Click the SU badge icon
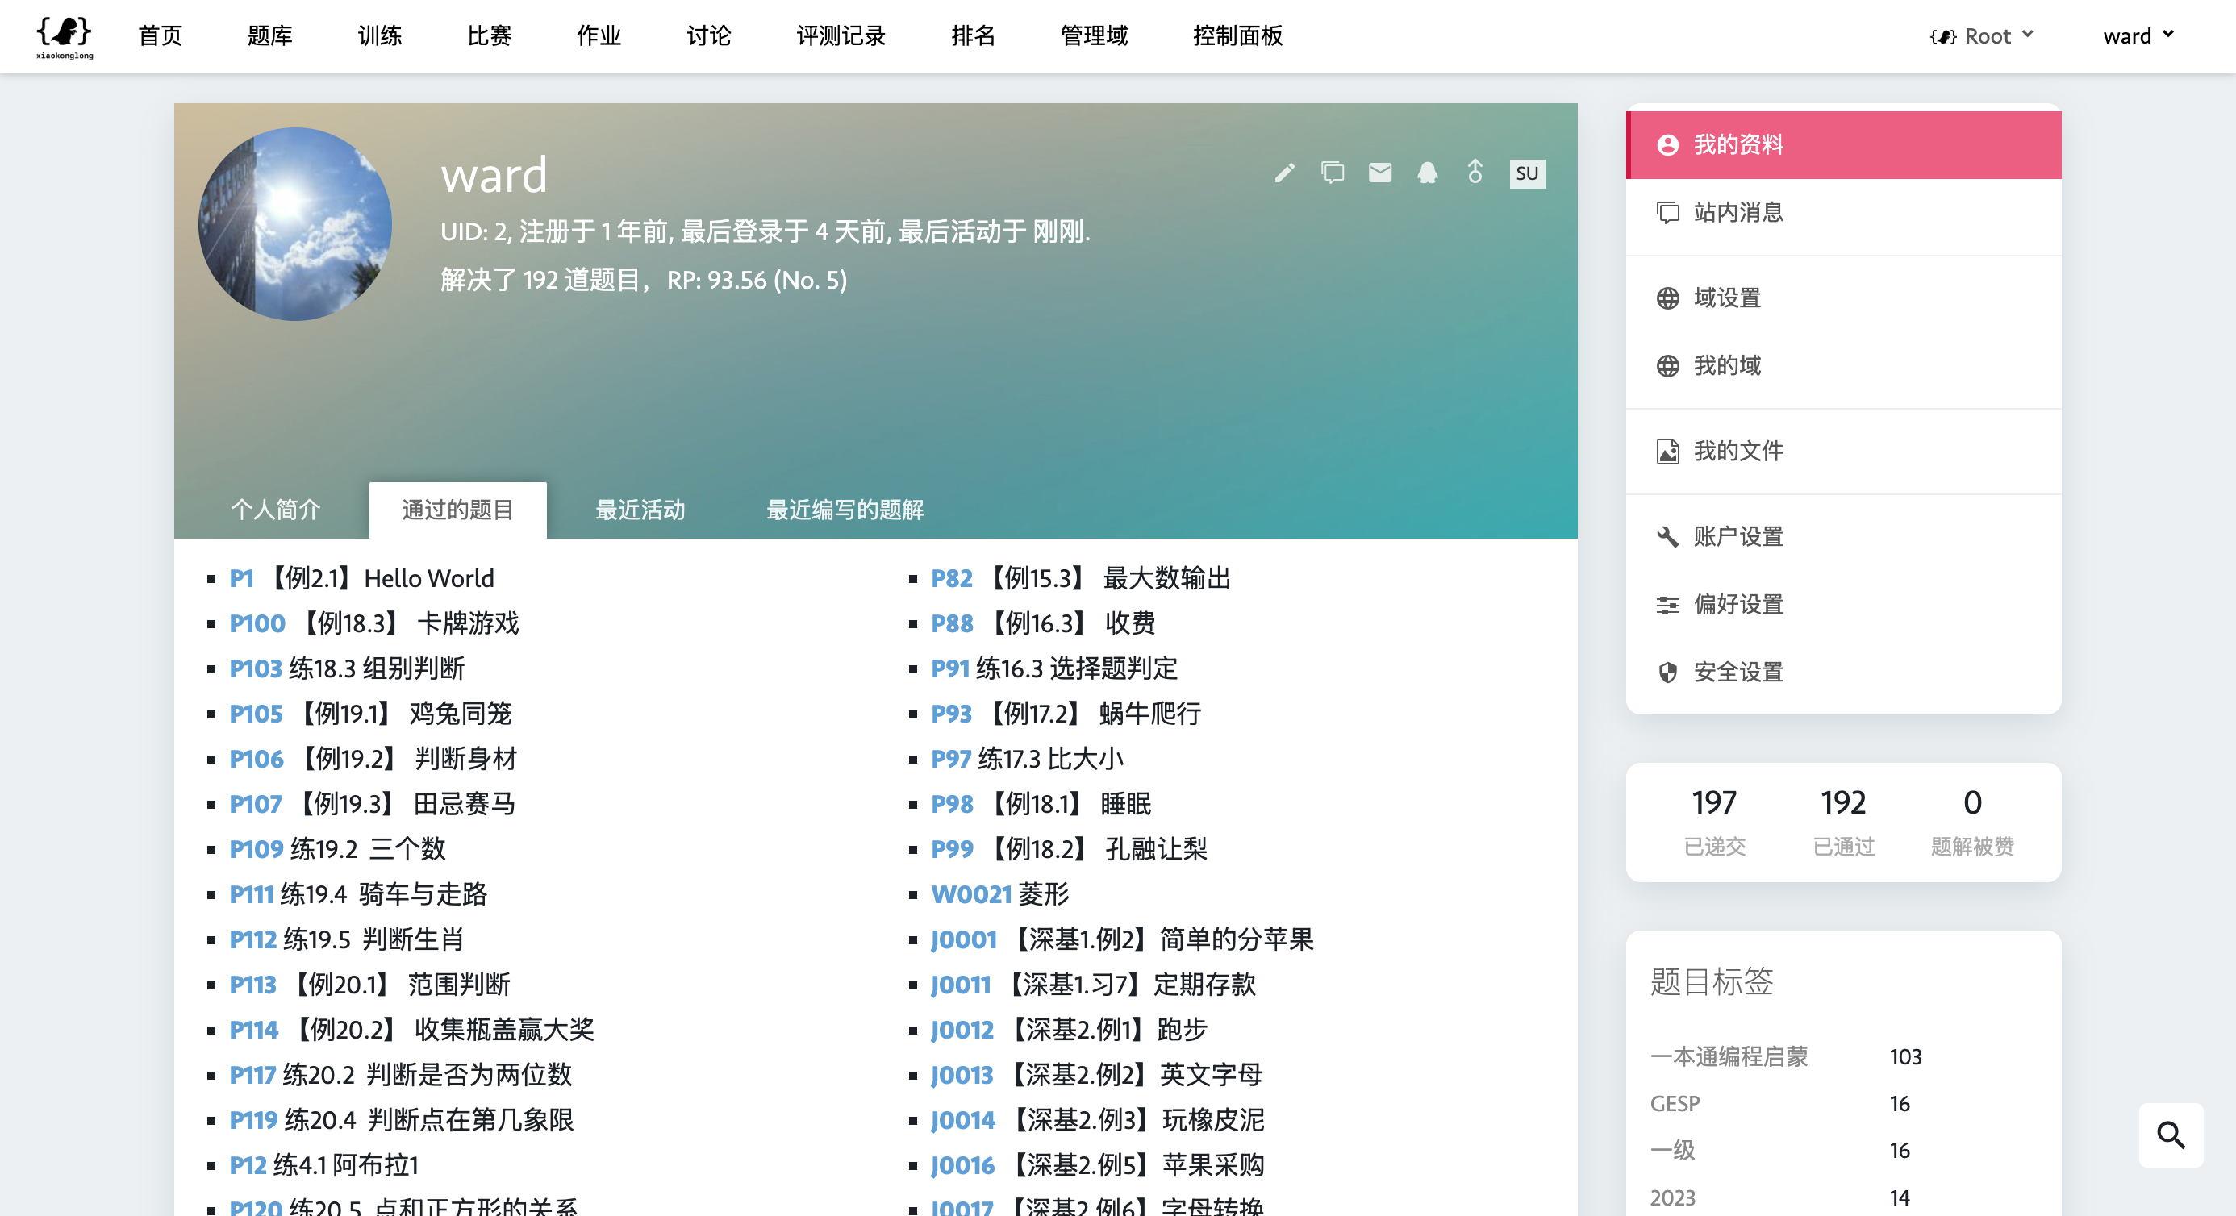This screenshot has height=1216, width=2236. [1527, 173]
